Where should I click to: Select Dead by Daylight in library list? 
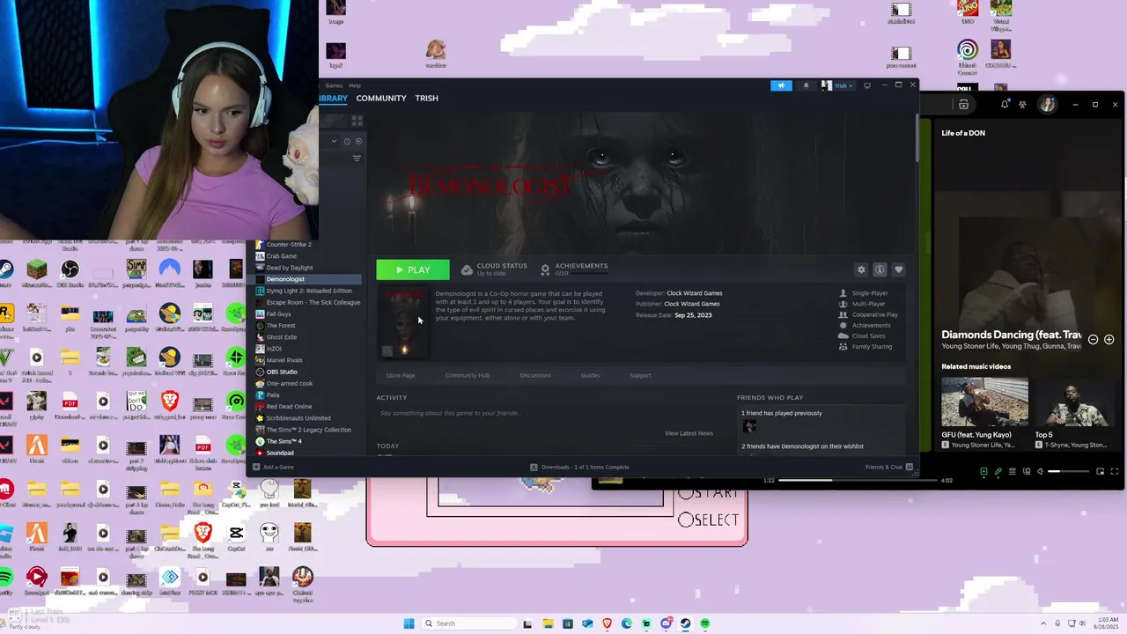(306, 268)
